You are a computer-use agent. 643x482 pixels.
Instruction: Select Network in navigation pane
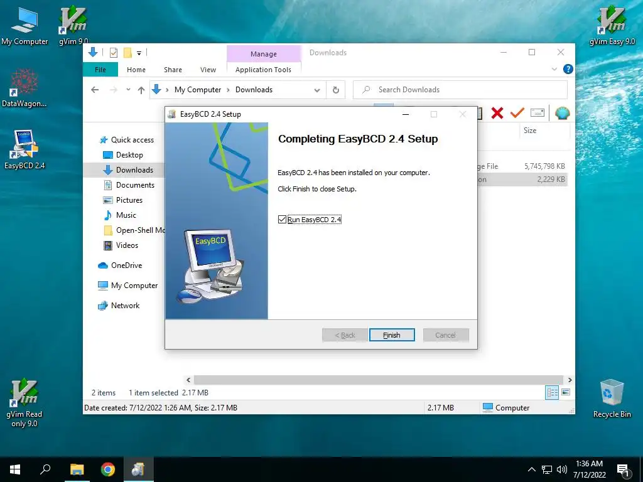pyautogui.click(x=119, y=306)
